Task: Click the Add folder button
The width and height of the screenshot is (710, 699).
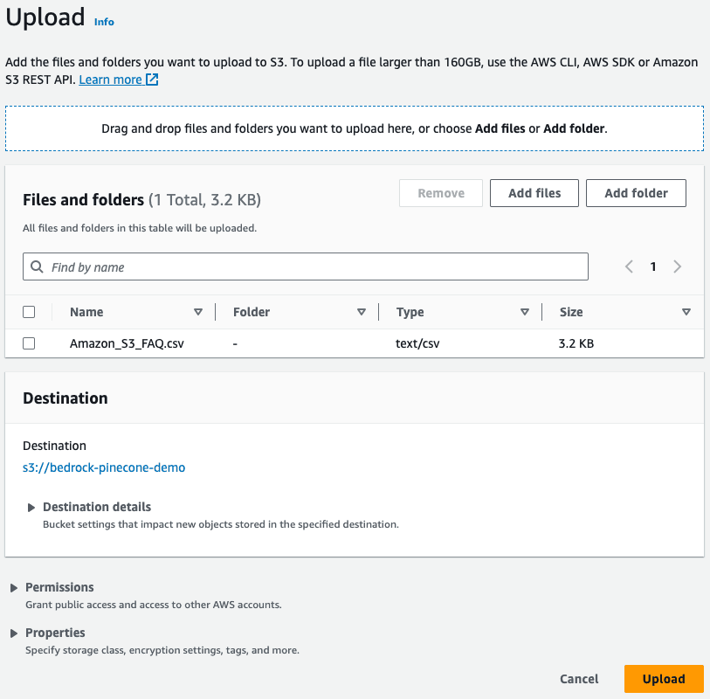Action: pos(636,193)
